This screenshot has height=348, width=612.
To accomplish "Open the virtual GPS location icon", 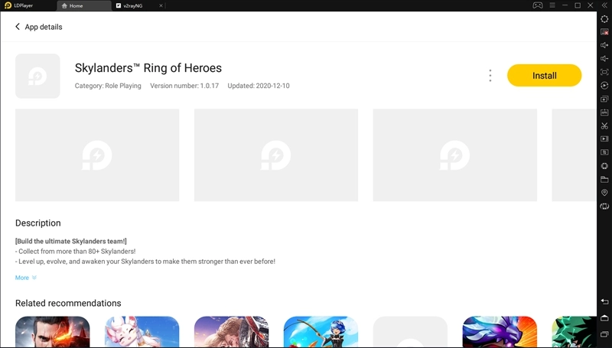I will point(604,193).
